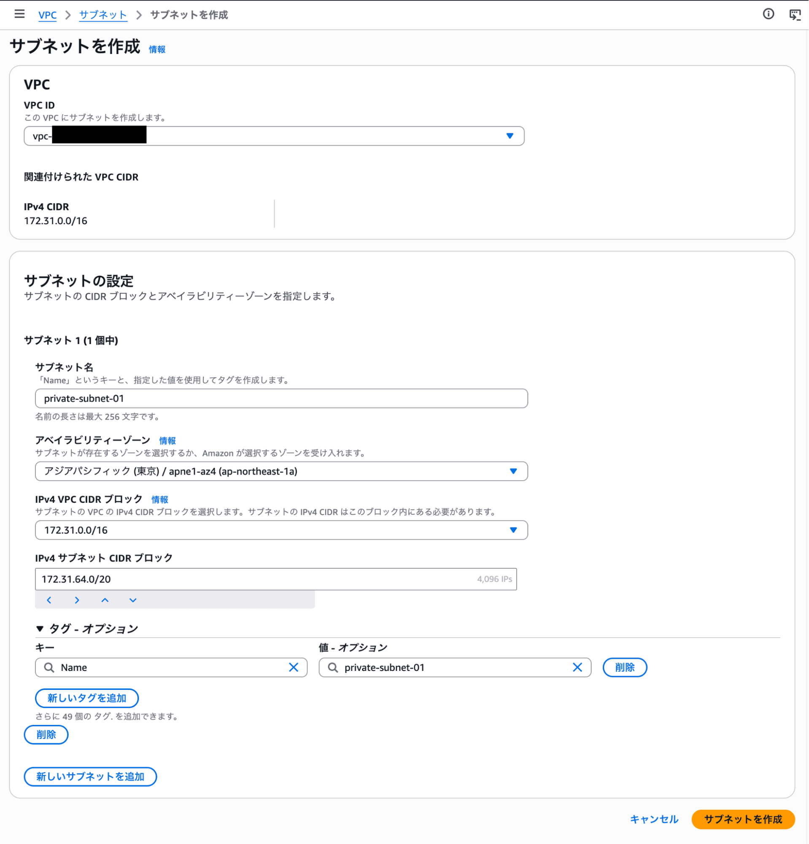Image resolution: width=809 pixels, height=844 pixels.
Task: Clear the private-subnet-01 tag value
Action: (577, 667)
